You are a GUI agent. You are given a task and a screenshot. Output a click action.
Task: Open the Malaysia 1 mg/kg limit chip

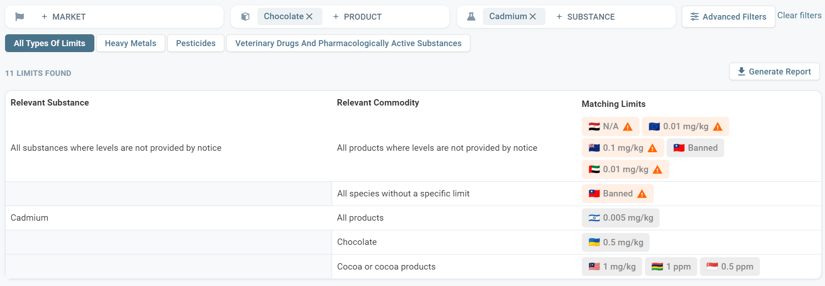612,266
